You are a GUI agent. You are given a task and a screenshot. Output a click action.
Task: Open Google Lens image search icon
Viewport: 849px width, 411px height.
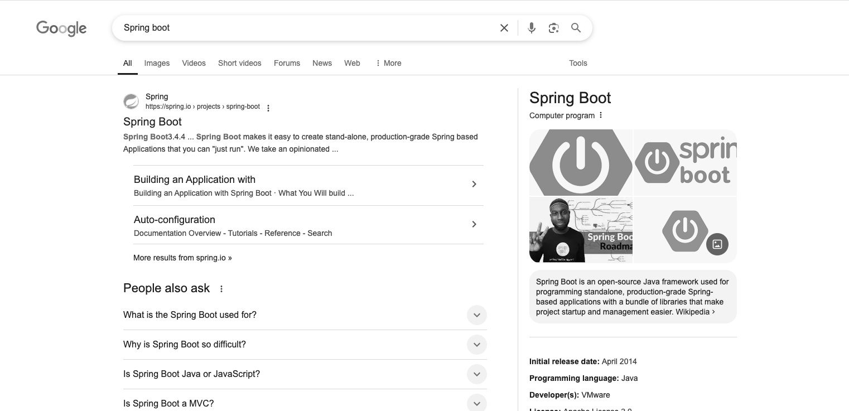point(553,28)
